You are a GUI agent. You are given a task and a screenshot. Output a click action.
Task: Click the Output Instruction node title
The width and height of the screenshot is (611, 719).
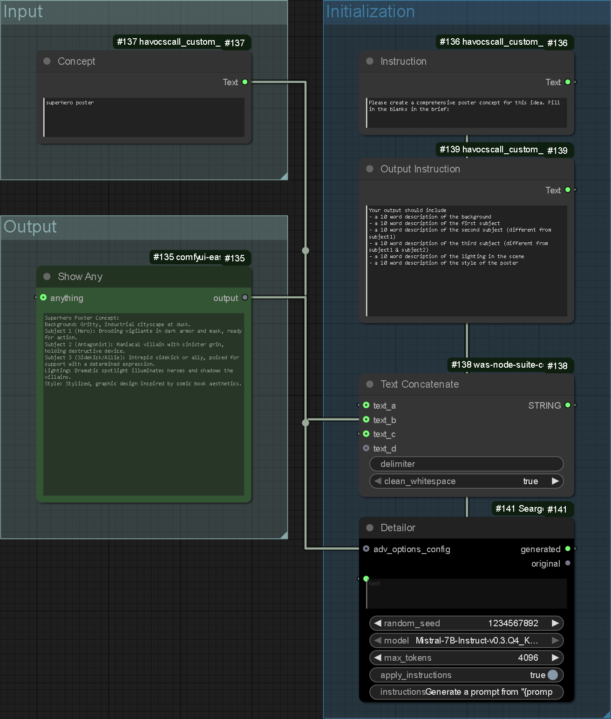coord(420,169)
